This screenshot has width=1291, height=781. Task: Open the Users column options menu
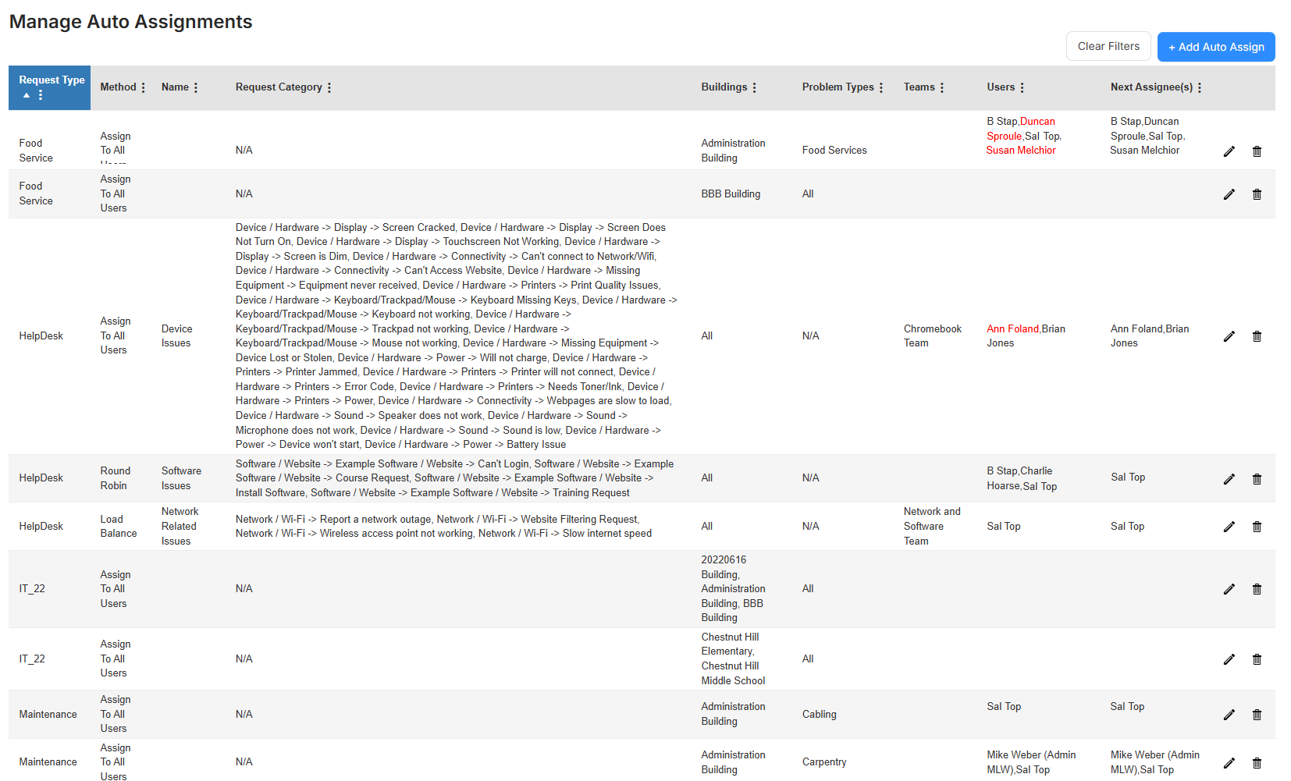point(1023,87)
